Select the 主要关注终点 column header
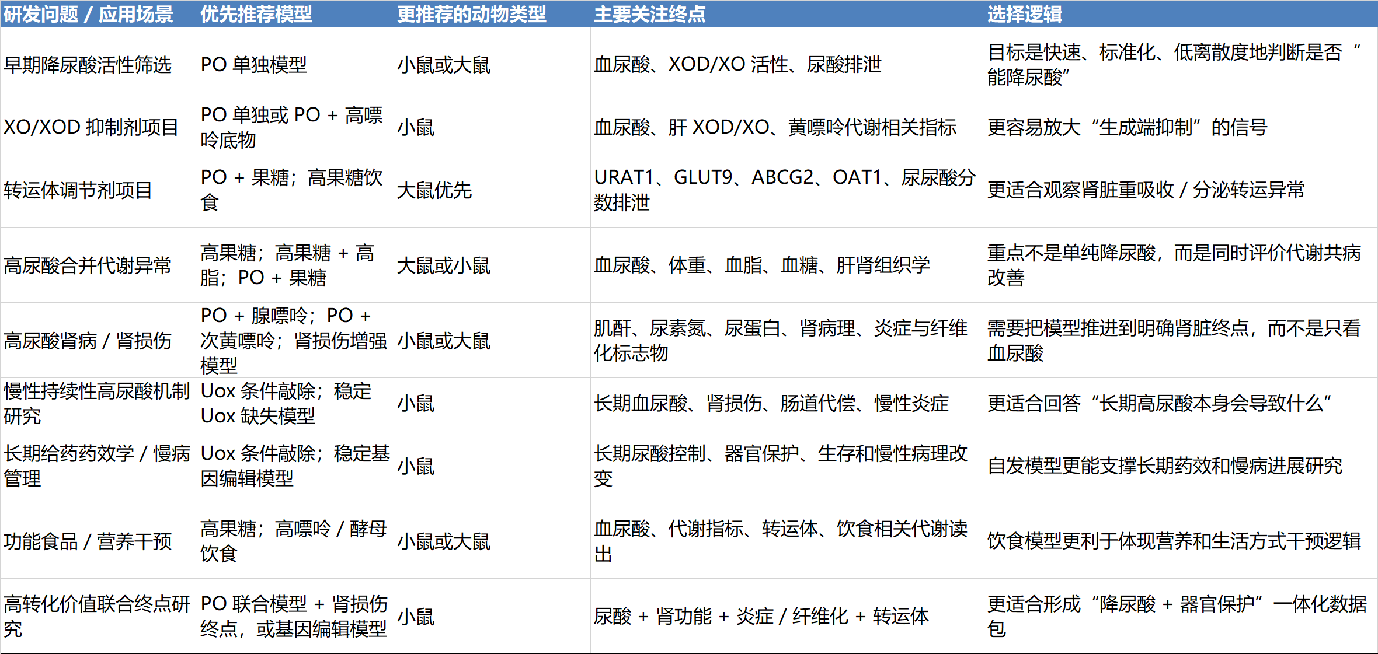The width and height of the screenshot is (1378, 654). (x=649, y=13)
